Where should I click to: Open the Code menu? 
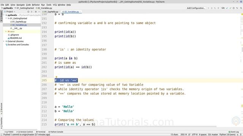click(28, 5)
